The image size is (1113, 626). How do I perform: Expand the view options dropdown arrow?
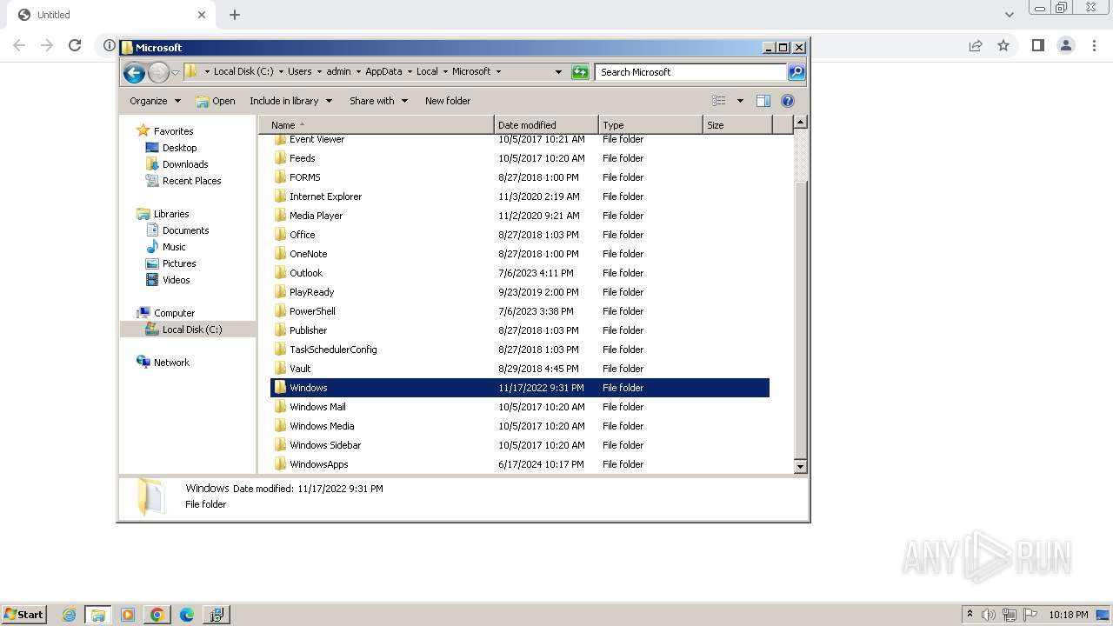[740, 101]
